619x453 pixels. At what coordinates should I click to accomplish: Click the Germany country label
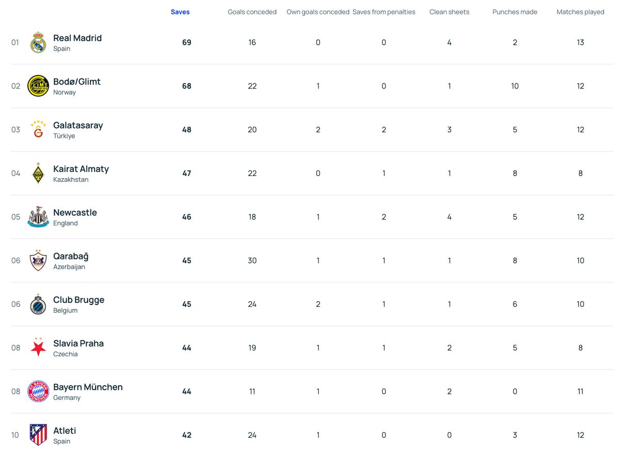click(67, 398)
